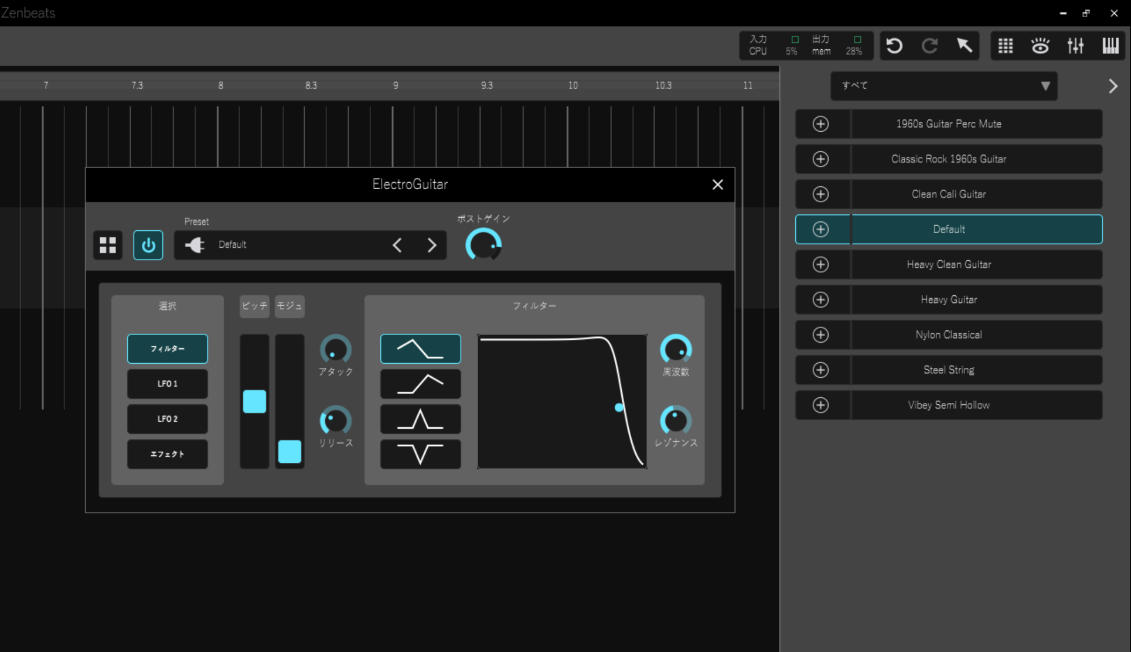Add Heavy Guitar plus icon

coord(820,299)
